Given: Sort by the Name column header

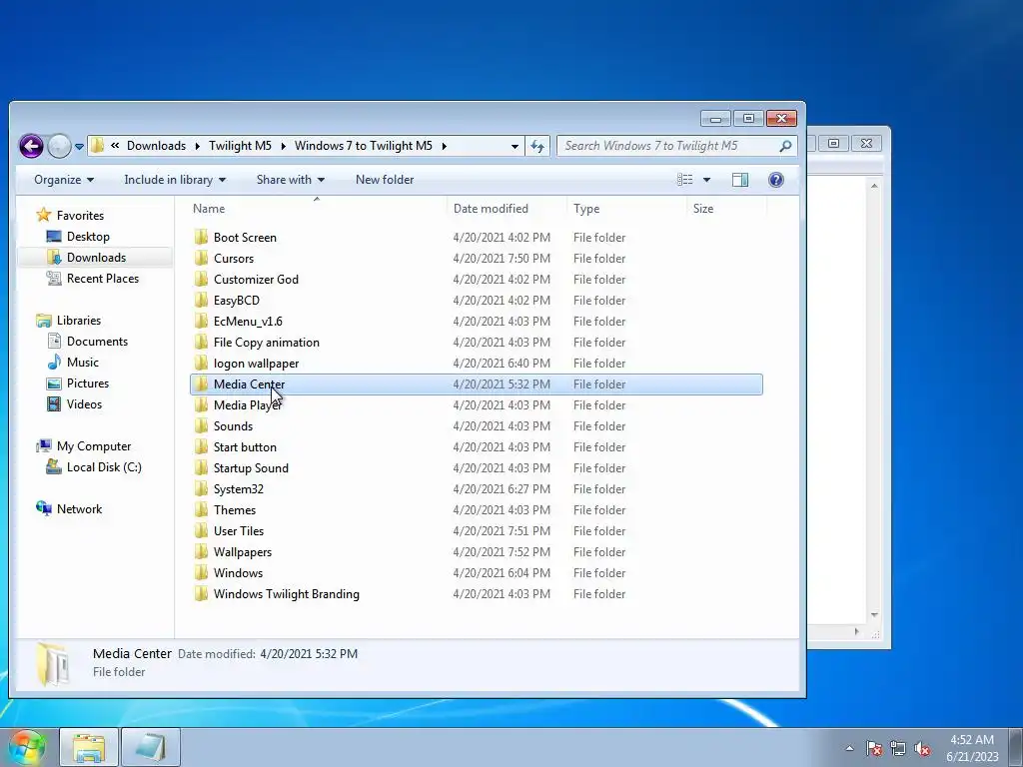Looking at the screenshot, I should [x=208, y=209].
